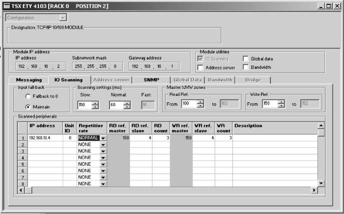Enable the Address server checkbox
The image size is (344, 214).
[x=200, y=67]
